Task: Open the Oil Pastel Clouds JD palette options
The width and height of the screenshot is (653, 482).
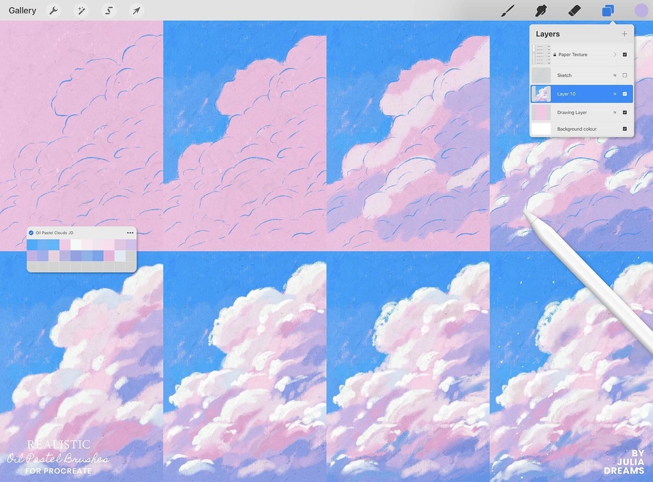Action: coord(130,232)
